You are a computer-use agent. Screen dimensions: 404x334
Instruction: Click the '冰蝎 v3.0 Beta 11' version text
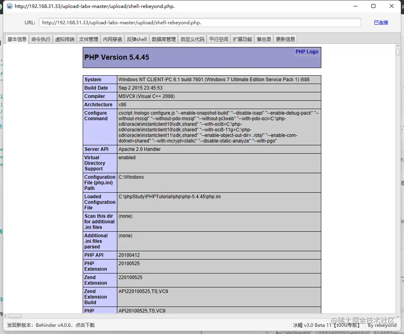tap(312, 325)
